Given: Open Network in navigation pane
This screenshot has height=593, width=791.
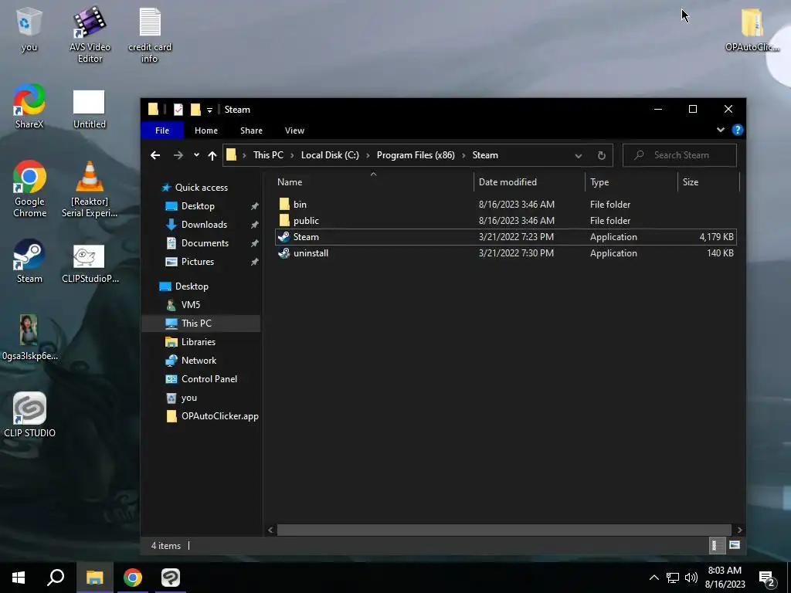Looking at the screenshot, I should pos(199,361).
